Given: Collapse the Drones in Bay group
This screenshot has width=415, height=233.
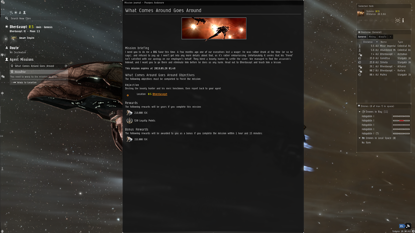Looking at the screenshot, I should [359, 112].
